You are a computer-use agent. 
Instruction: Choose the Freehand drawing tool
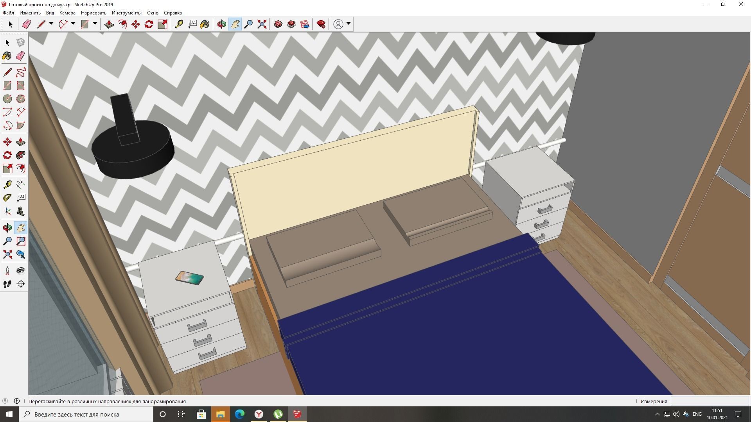[x=21, y=72]
